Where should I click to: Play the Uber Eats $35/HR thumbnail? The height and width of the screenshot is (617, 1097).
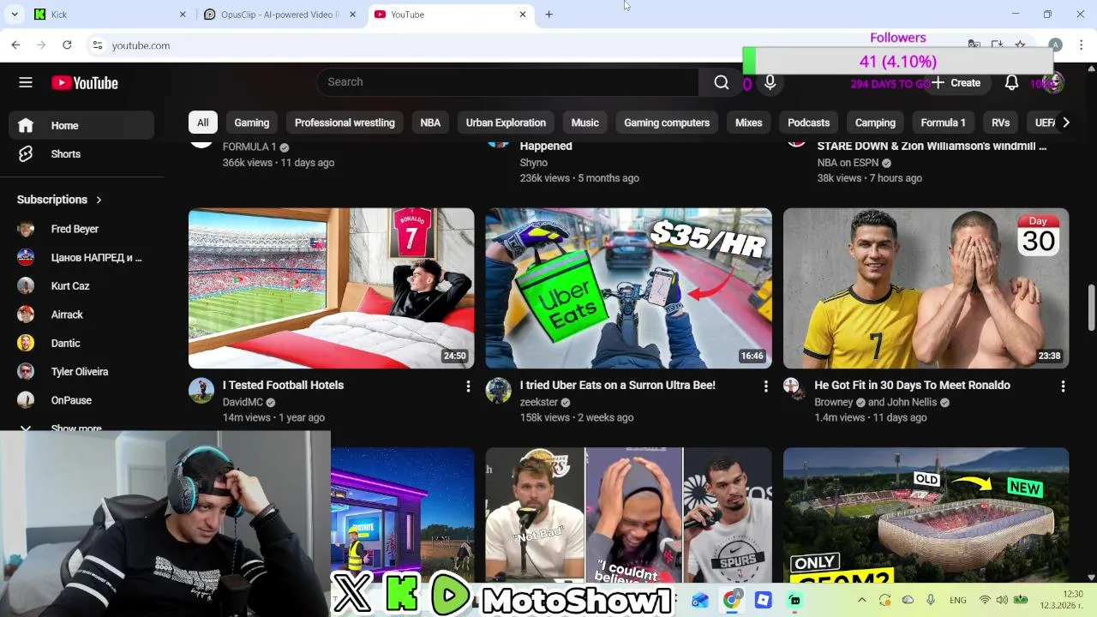(628, 288)
